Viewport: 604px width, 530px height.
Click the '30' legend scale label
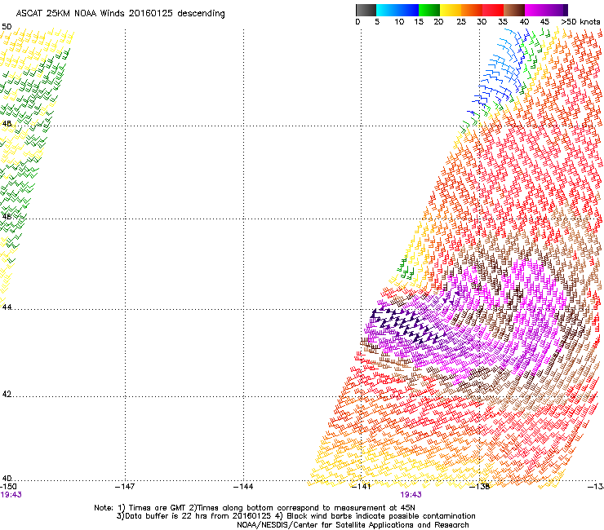pyautogui.click(x=482, y=22)
